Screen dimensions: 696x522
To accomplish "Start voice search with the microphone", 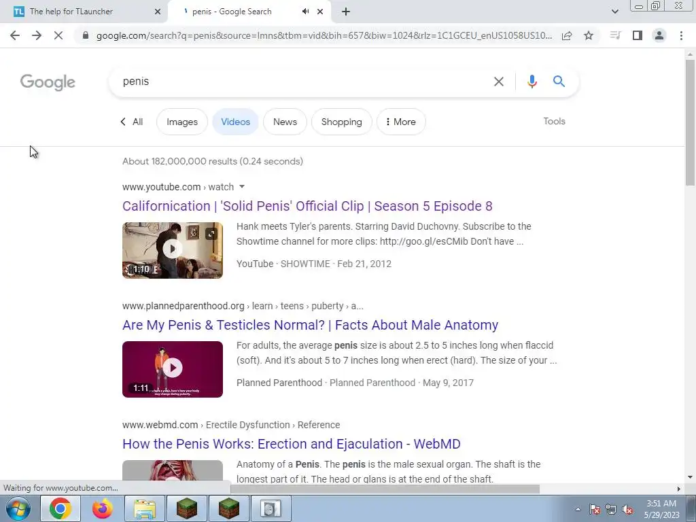I will (x=532, y=82).
